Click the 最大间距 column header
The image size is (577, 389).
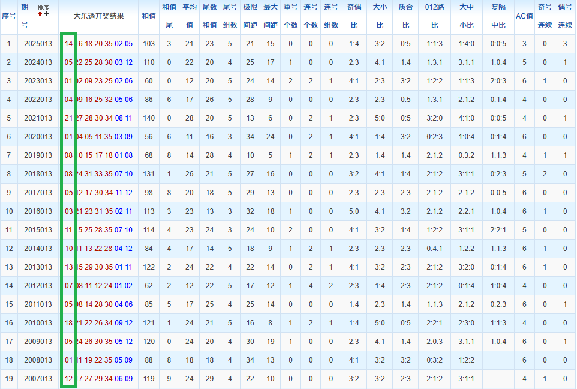271,16
